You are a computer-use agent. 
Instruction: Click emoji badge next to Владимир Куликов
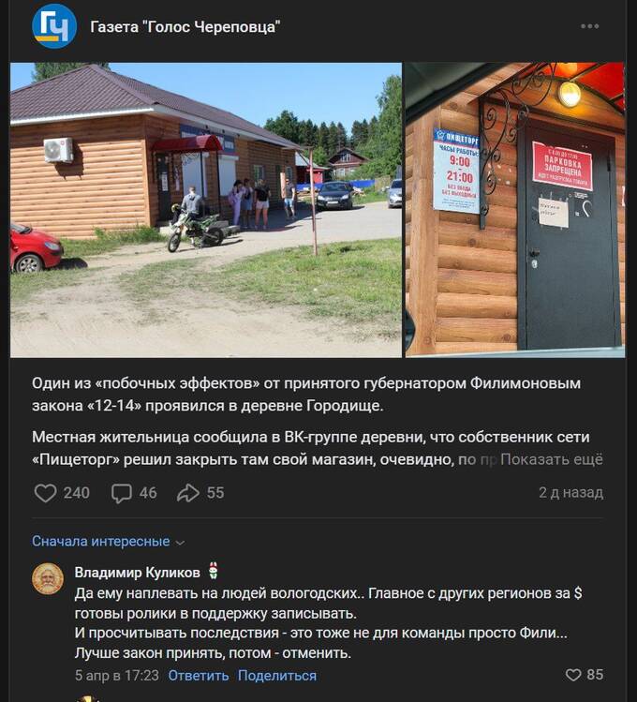213,572
